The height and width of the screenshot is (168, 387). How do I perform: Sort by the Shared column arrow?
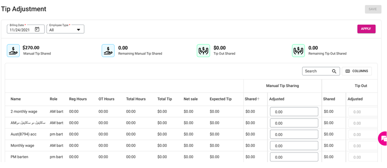258,99
